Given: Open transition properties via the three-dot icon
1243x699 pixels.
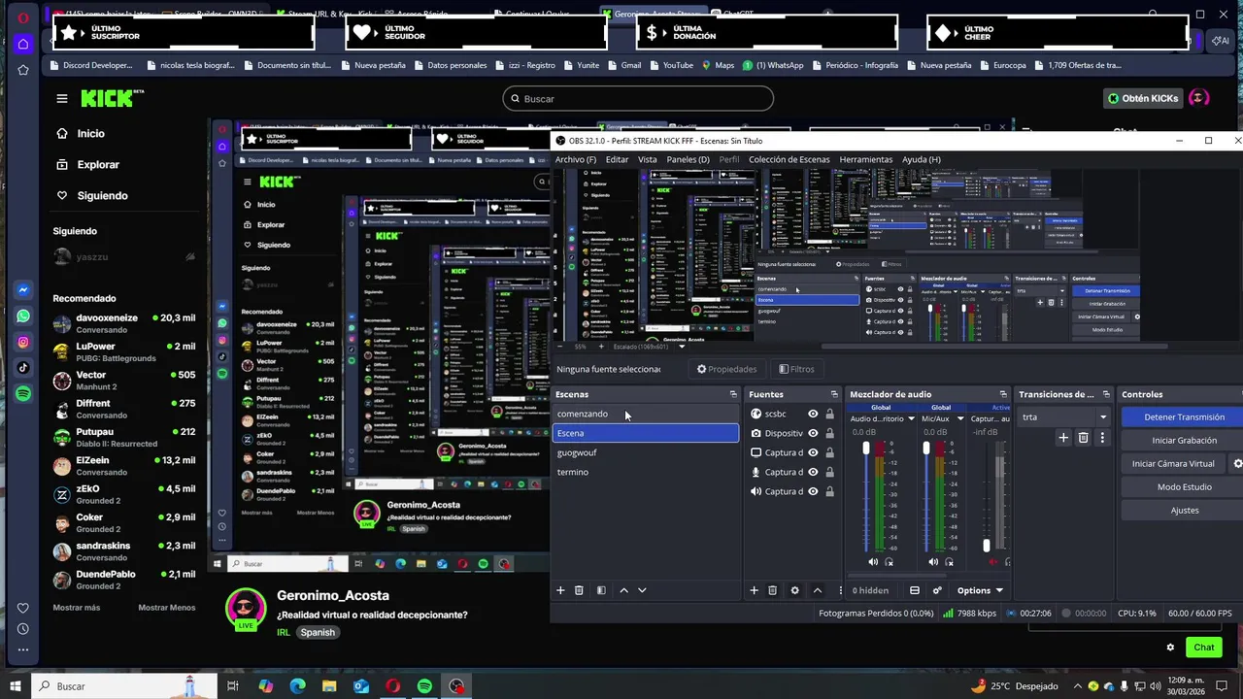Looking at the screenshot, I should click(1102, 438).
